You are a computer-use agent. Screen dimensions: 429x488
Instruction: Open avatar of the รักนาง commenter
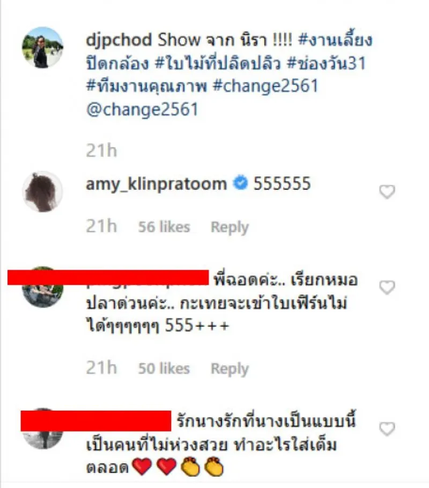coord(43,428)
